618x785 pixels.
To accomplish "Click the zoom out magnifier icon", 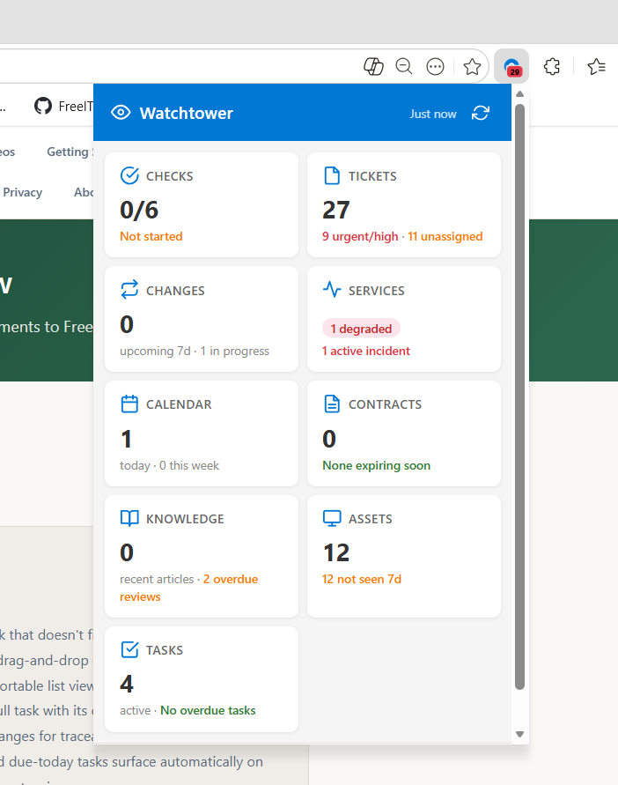I will [404, 67].
